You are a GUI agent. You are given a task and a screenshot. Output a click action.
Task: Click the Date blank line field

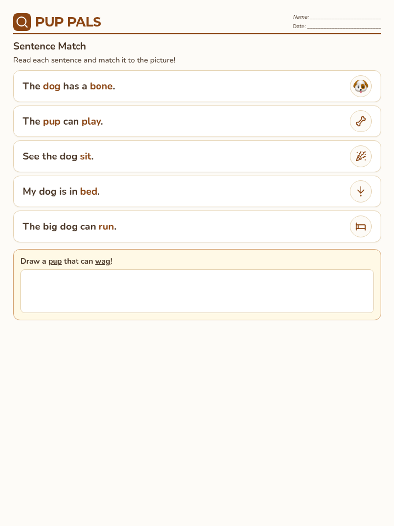click(344, 27)
